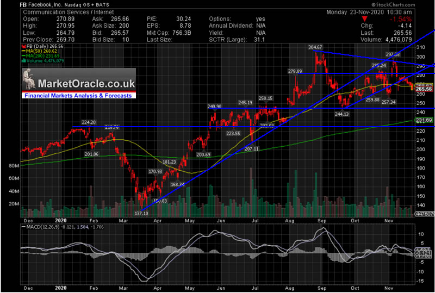
Task: Click the volume bars icon in the legend
Action: coord(24,60)
